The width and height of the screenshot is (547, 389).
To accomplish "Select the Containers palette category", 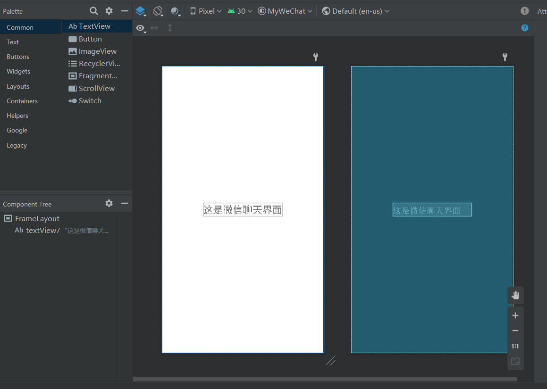I will coord(31,101).
